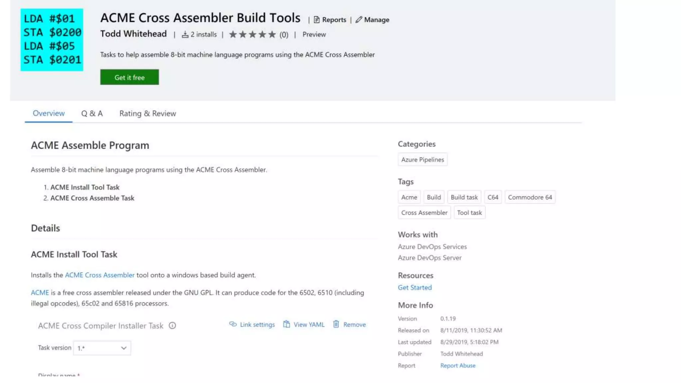Click the info icon beside Installer Task
The width and height of the screenshot is (681, 383).
[x=172, y=326]
